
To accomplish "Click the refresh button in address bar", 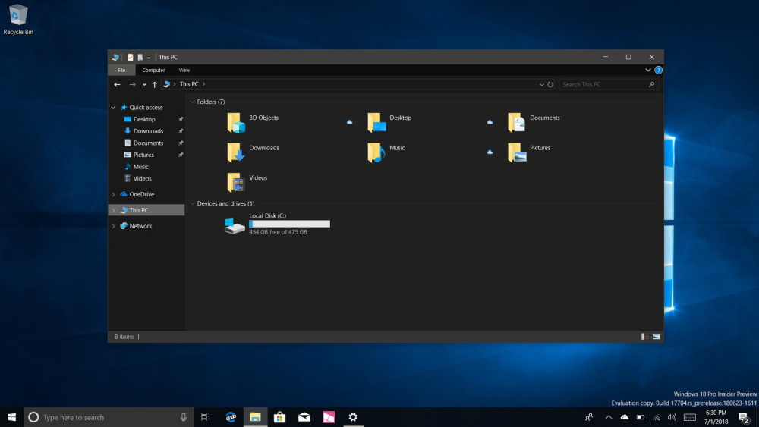I will tap(550, 85).
